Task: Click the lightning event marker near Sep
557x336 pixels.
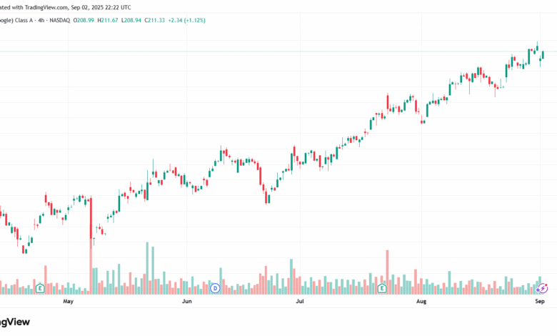Action: [542, 289]
